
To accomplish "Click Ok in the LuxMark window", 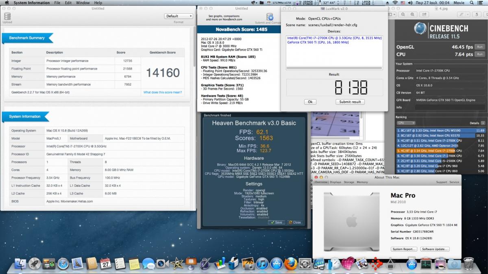I will pos(310,102).
